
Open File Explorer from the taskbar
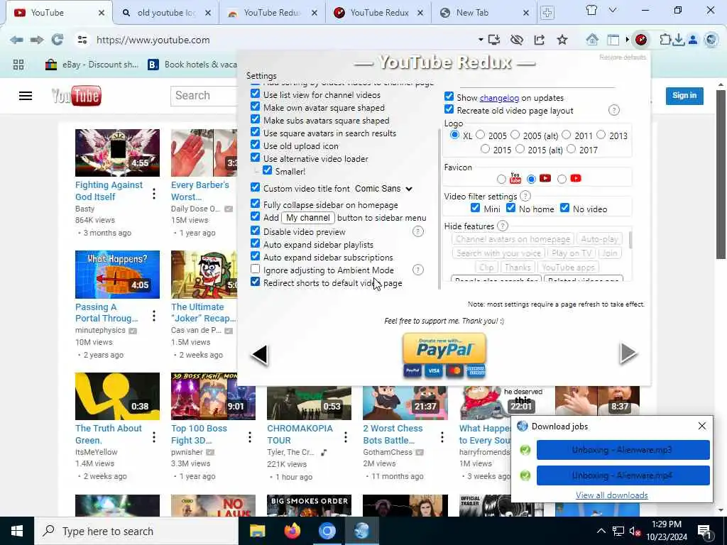click(x=257, y=531)
